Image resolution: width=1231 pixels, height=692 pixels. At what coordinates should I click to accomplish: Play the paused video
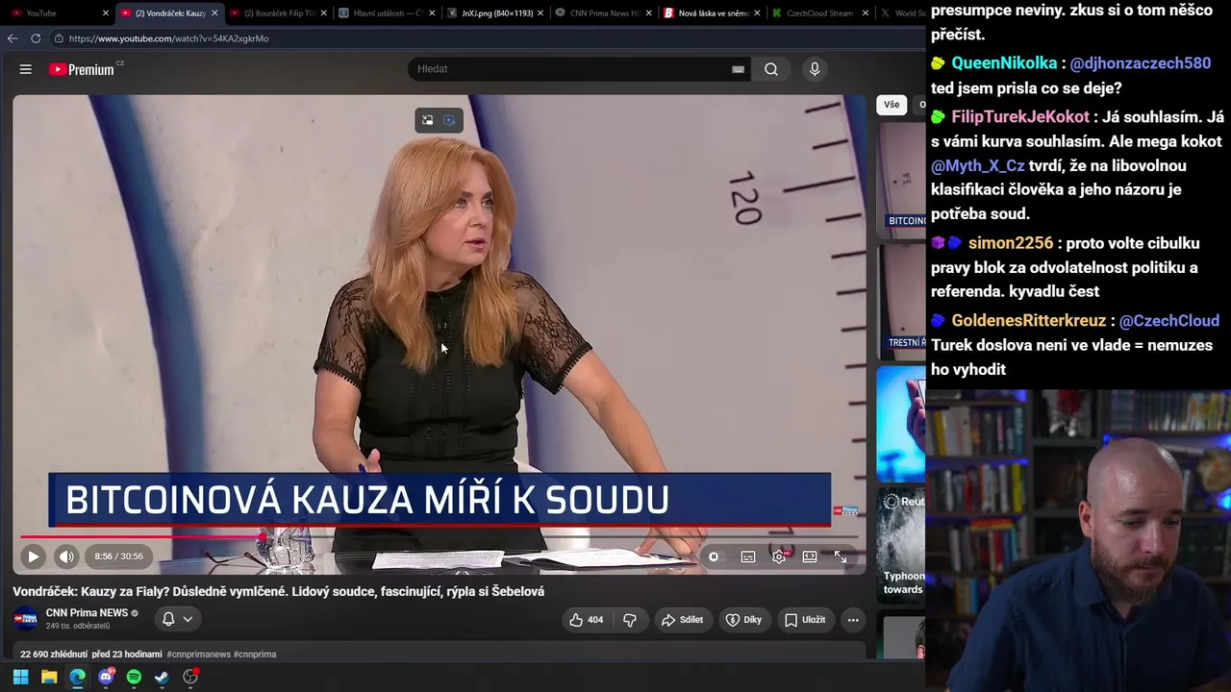(33, 556)
